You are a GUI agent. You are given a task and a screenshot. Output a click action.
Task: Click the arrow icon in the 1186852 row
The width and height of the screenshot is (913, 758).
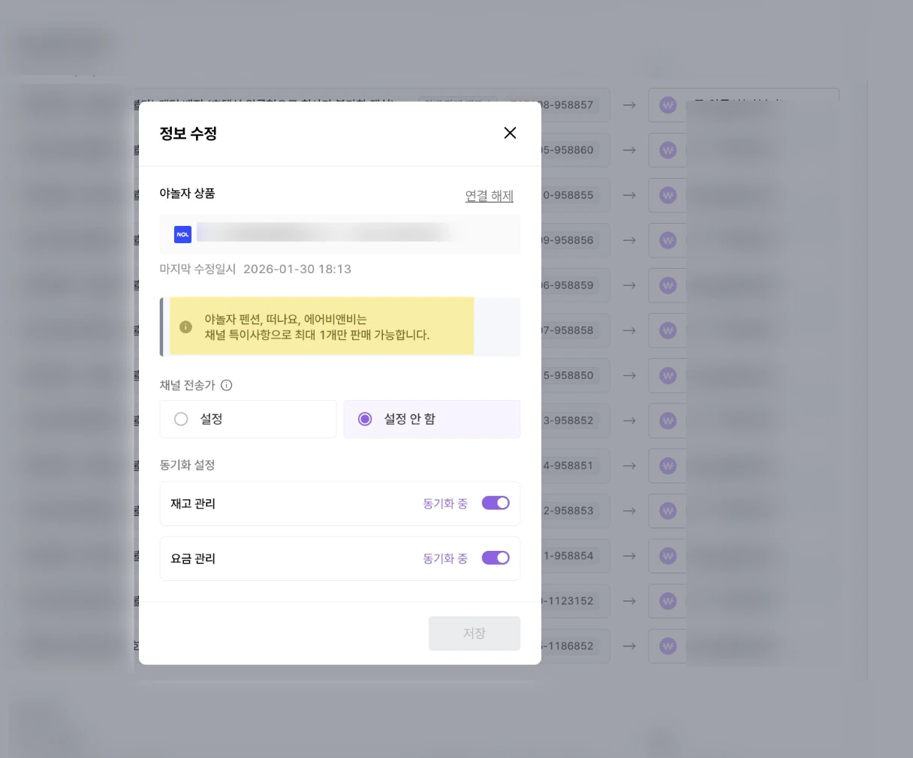[629, 645]
